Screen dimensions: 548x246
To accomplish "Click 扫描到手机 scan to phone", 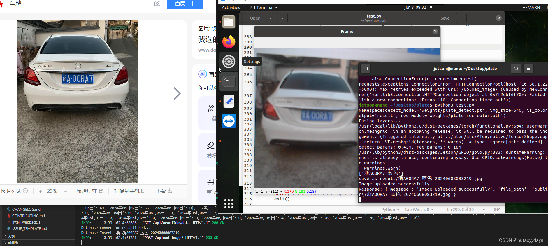I will pyautogui.click(x=129, y=191).
